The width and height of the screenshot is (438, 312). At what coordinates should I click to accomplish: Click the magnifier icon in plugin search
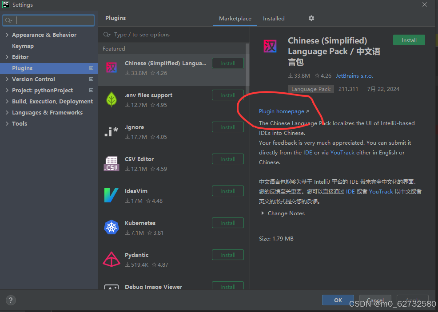click(107, 35)
